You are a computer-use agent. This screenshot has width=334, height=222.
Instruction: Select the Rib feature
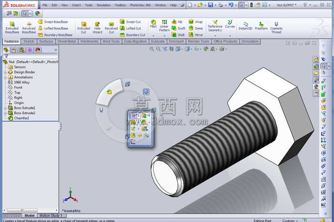pos(177,22)
